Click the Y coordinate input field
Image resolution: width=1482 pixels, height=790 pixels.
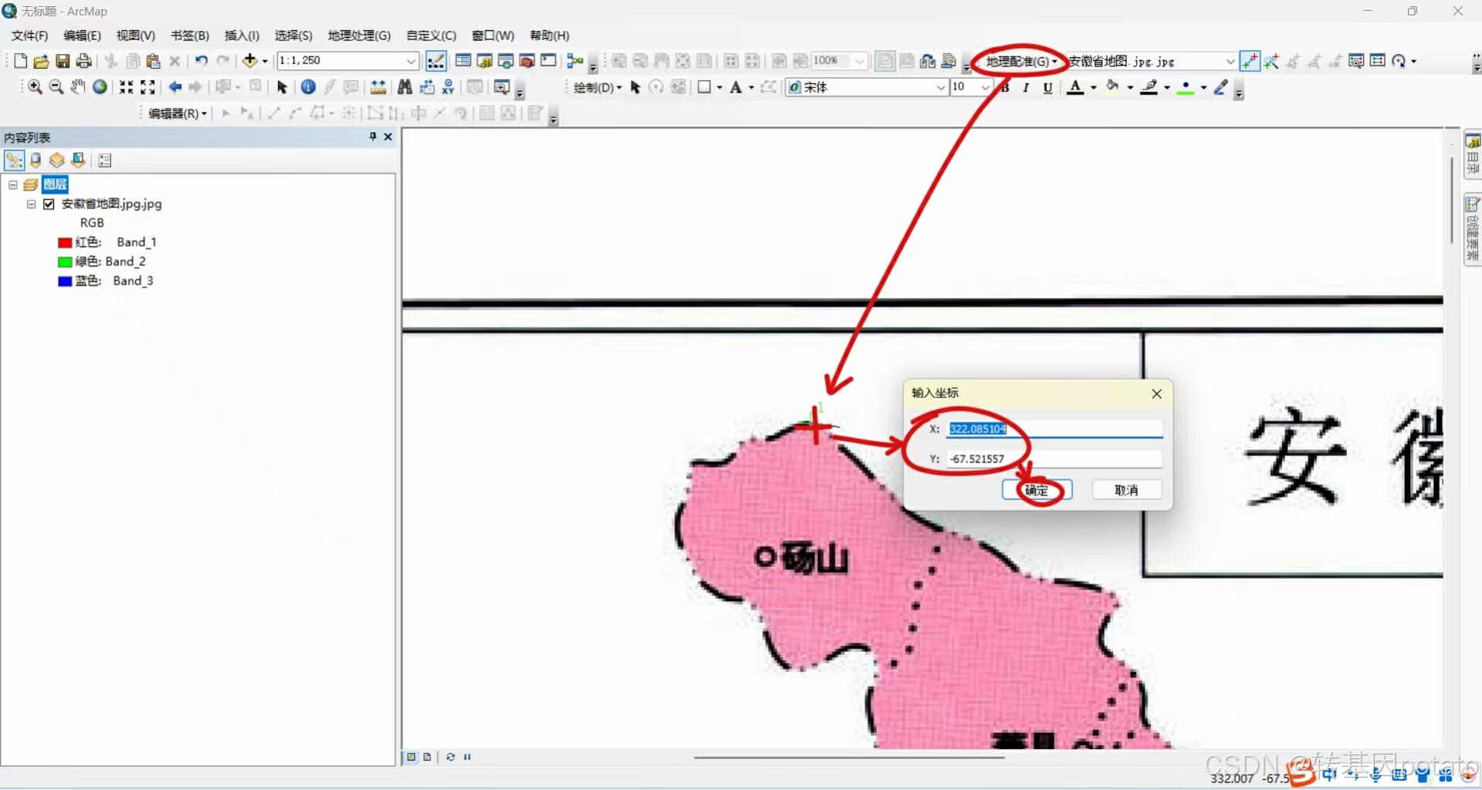(1054, 459)
